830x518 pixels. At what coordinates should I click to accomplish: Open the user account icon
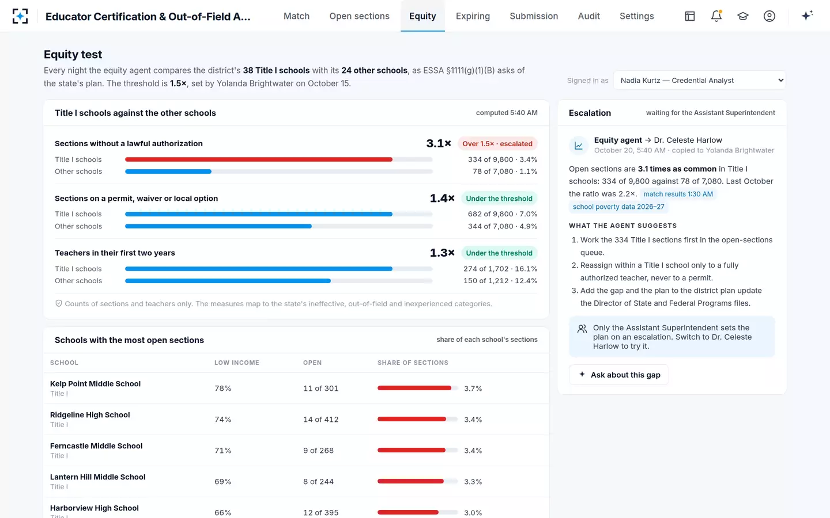pos(769,16)
